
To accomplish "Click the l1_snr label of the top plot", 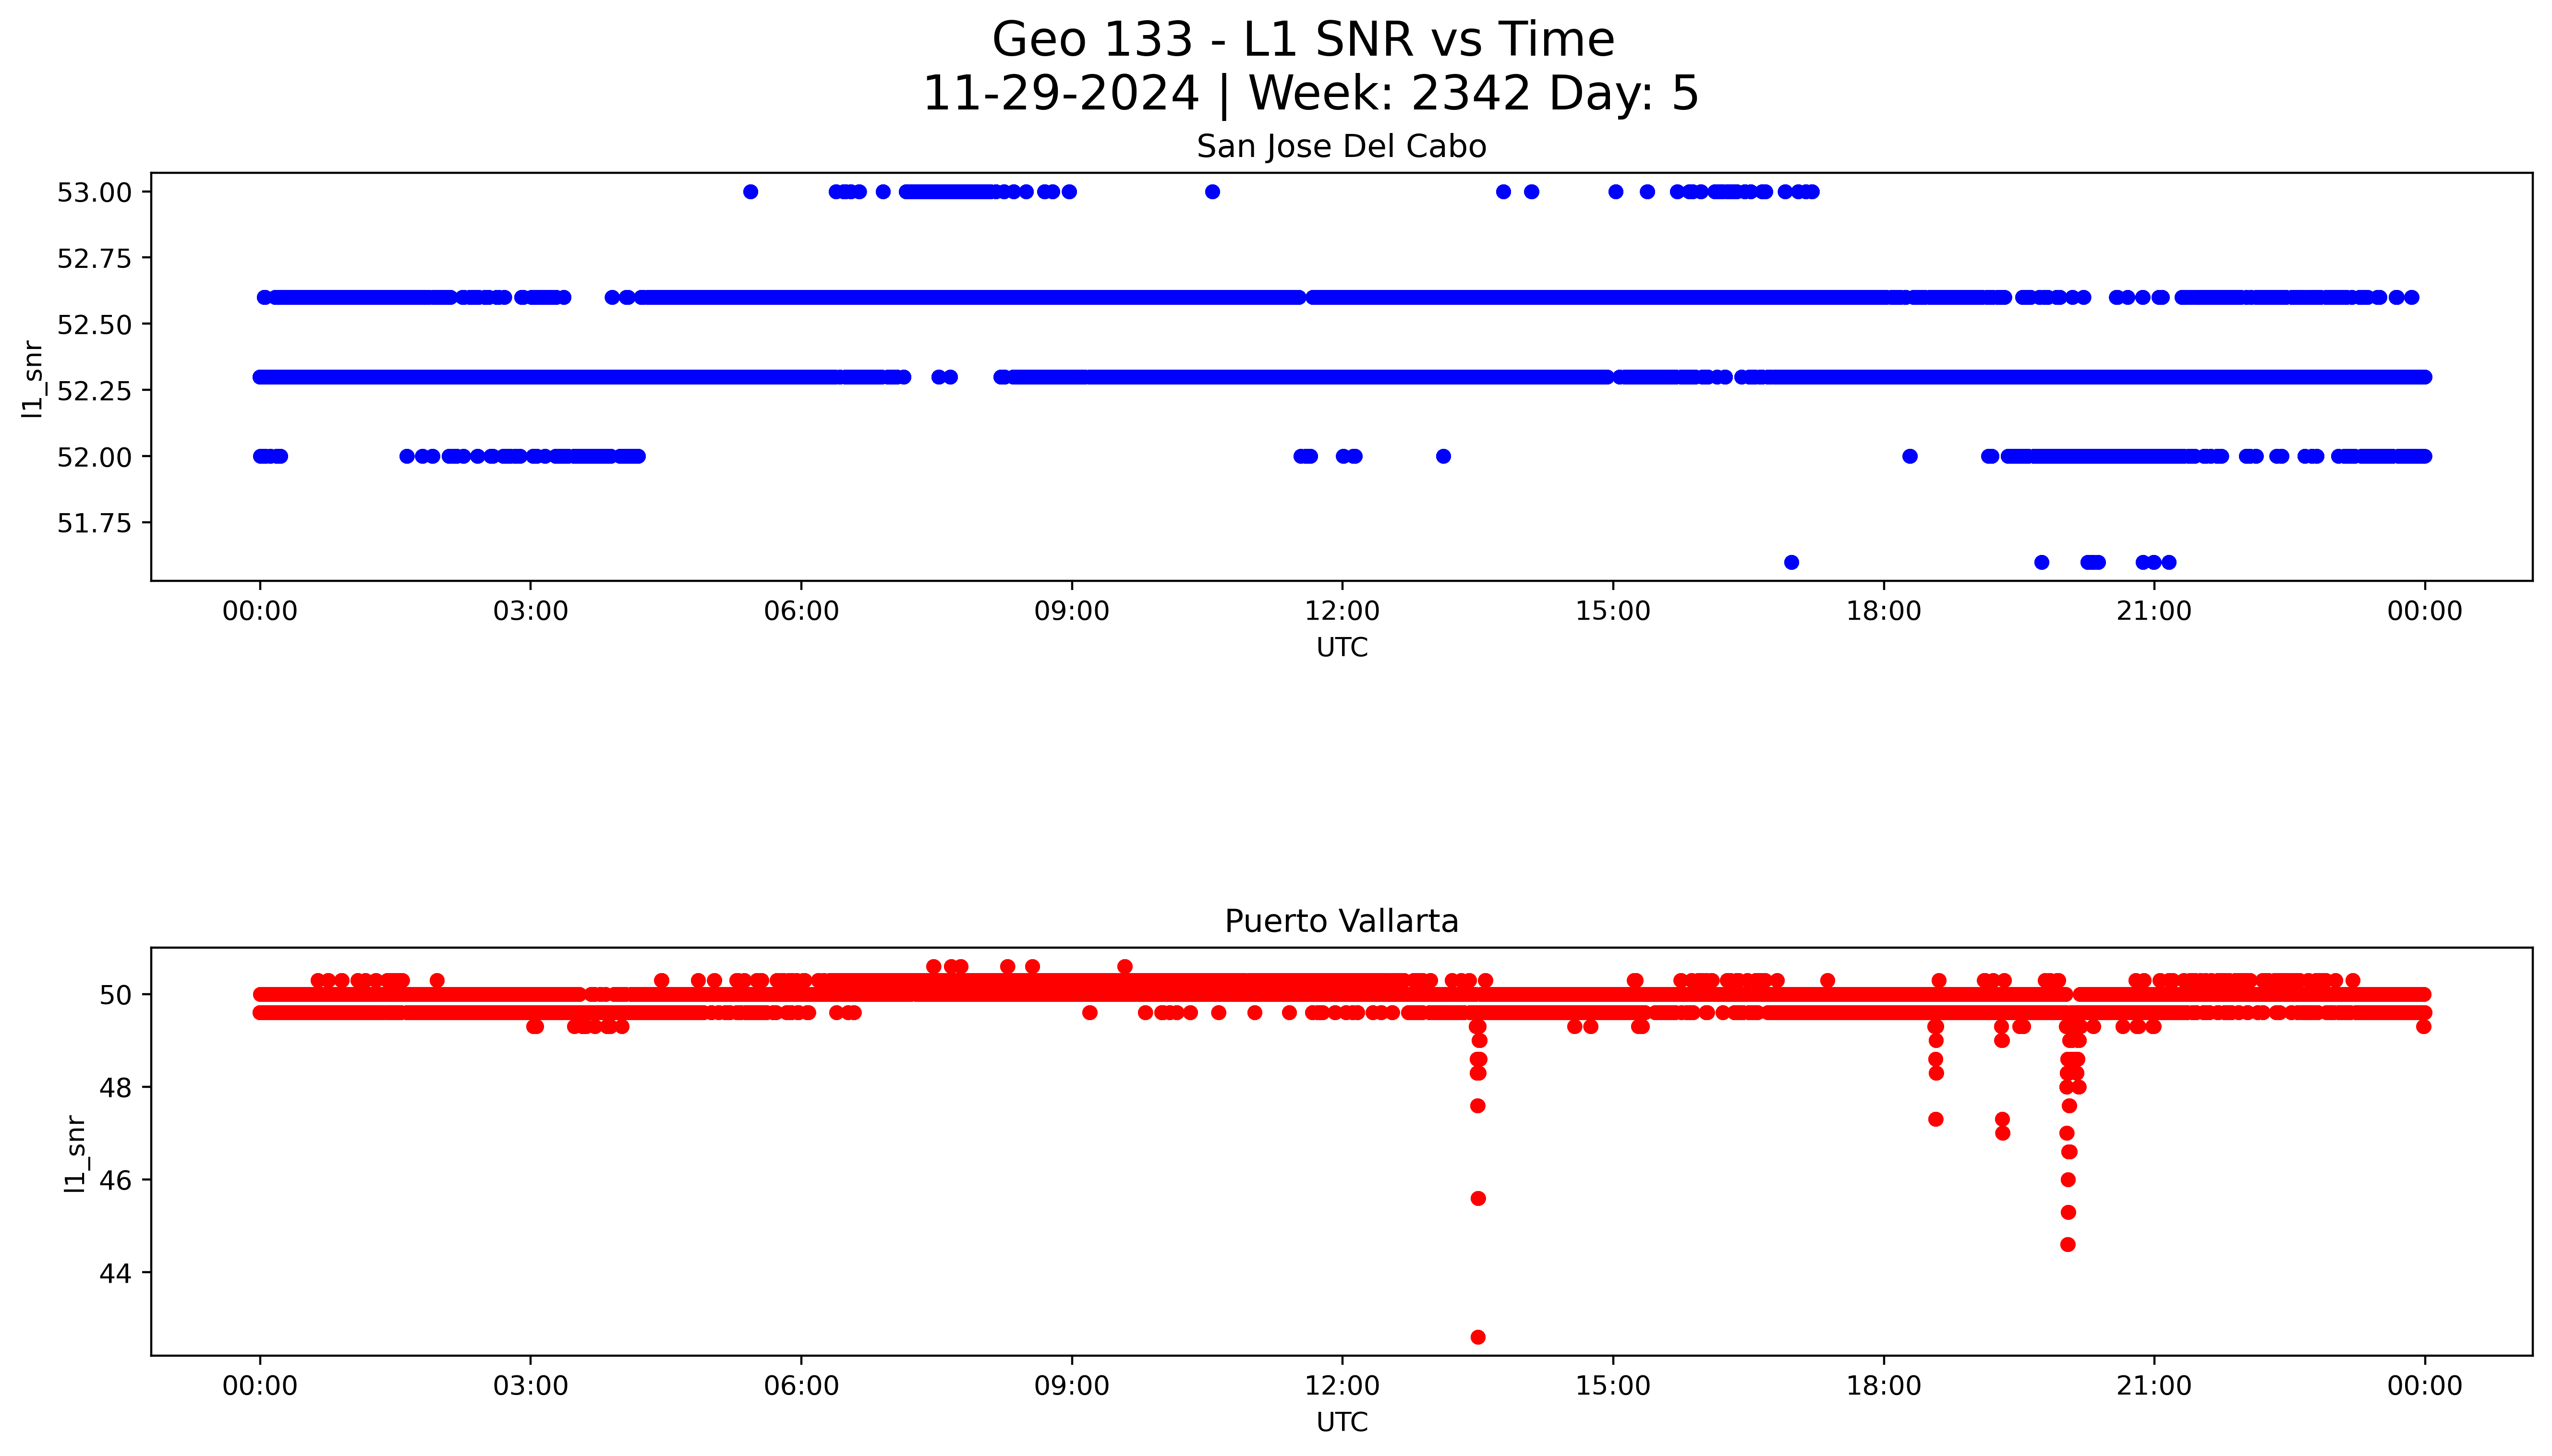I will point(32,378).
